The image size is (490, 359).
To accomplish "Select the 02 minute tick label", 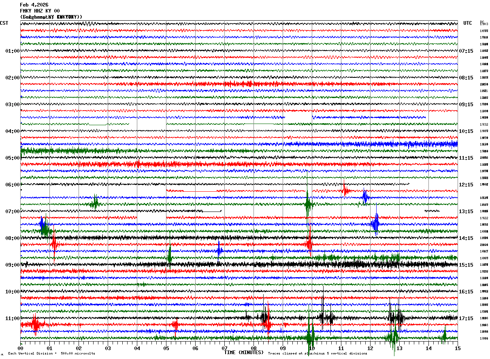I will click(x=79, y=348).
